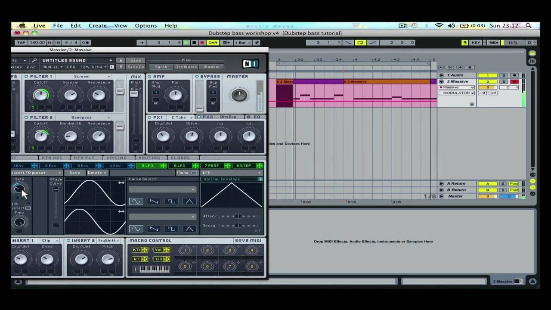Solo the 2 Massive track
Image resolution: width=551 pixels, height=310 pixels.
point(503,81)
